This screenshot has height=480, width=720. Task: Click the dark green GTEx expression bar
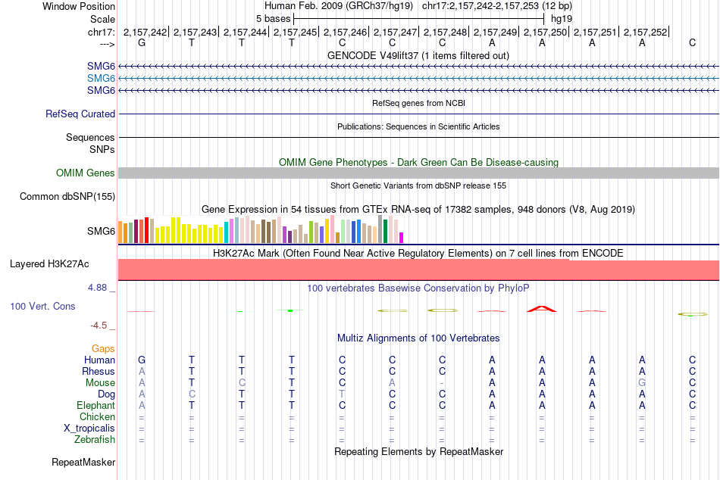tap(385, 231)
